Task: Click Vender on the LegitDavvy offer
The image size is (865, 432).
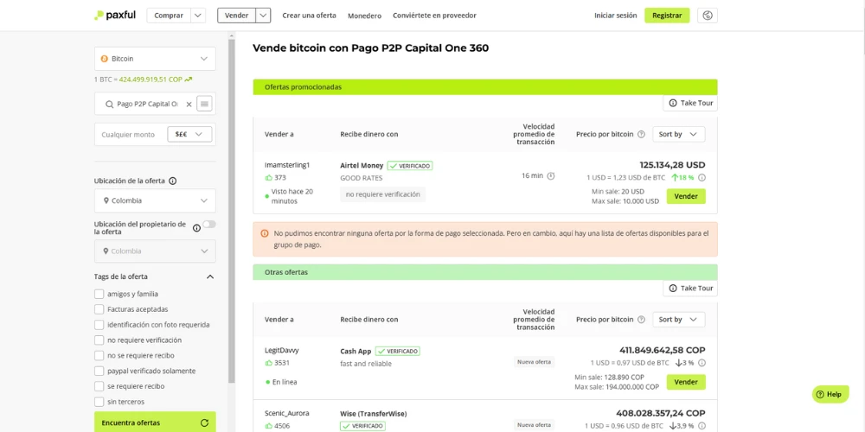Action: point(686,382)
